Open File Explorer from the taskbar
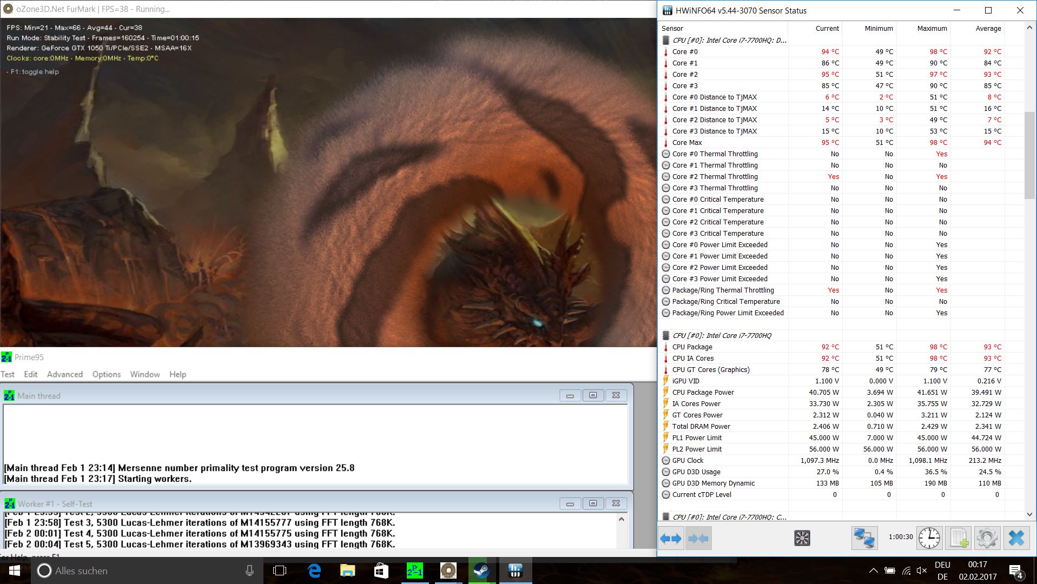This screenshot has width=1037, height=584. (x=347, y=570)
